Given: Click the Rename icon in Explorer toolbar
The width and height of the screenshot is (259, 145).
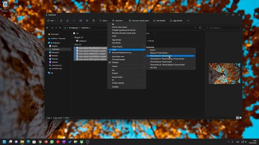Looking at the screenshot, I should pyautogui.click(x=81, y=21).
